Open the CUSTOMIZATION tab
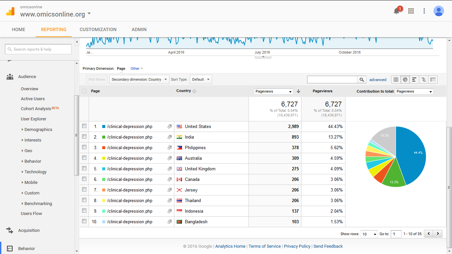 (98, 29)
